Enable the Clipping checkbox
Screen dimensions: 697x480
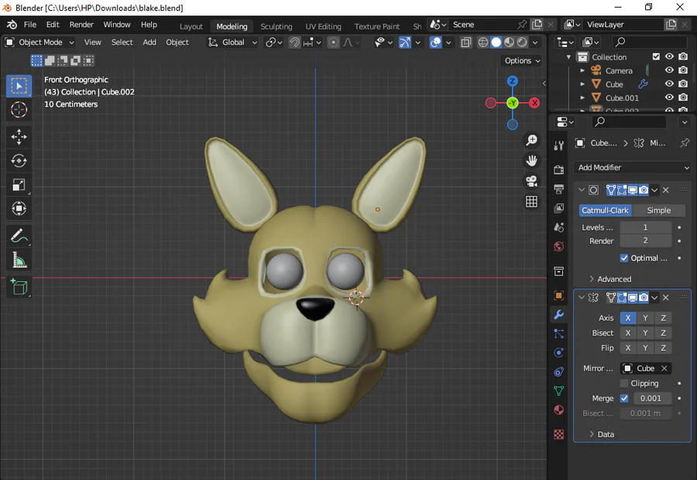pos(624,383)
